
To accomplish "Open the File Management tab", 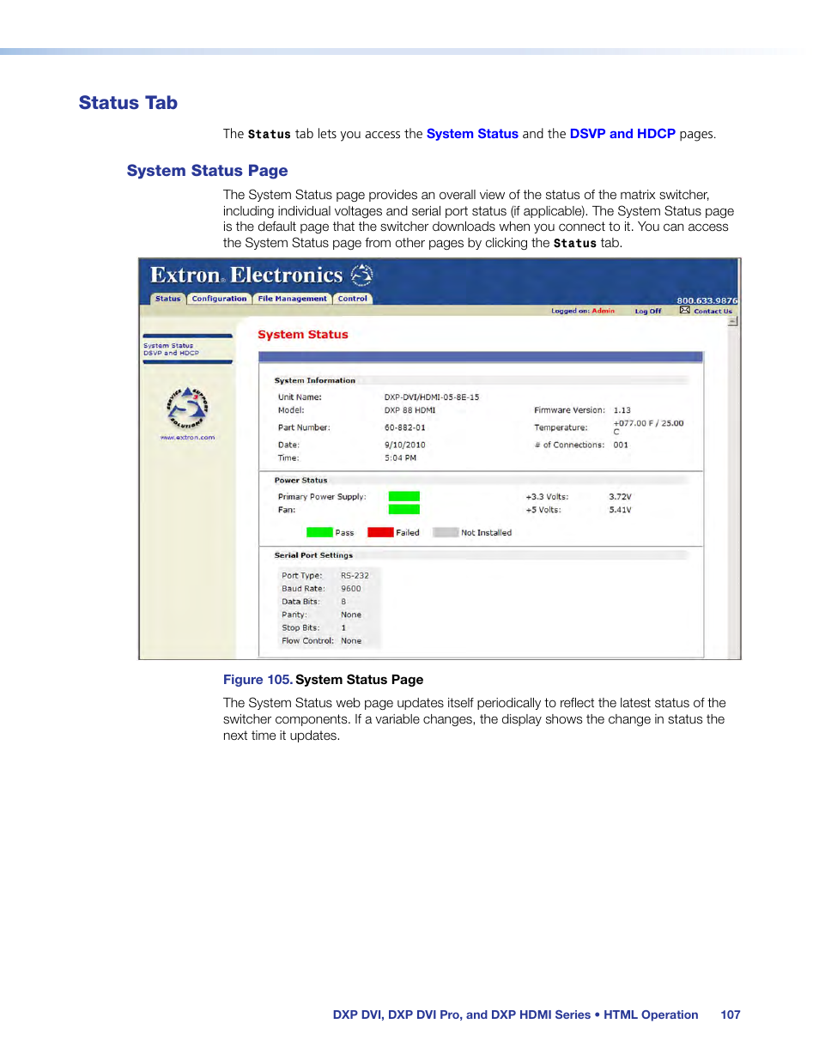I will tap(292, 299).
